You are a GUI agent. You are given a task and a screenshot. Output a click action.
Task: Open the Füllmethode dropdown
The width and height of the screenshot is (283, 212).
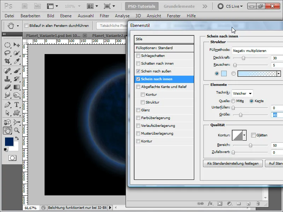[x=258, y=51]
